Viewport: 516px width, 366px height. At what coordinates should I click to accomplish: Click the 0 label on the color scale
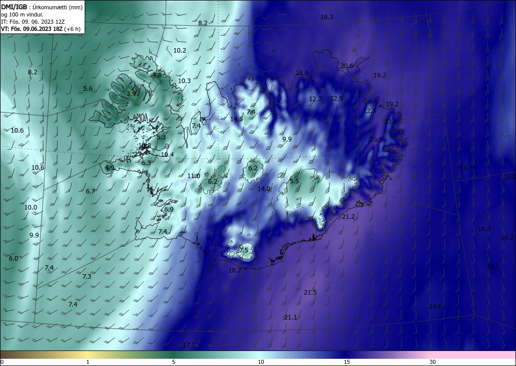point(2,362)
